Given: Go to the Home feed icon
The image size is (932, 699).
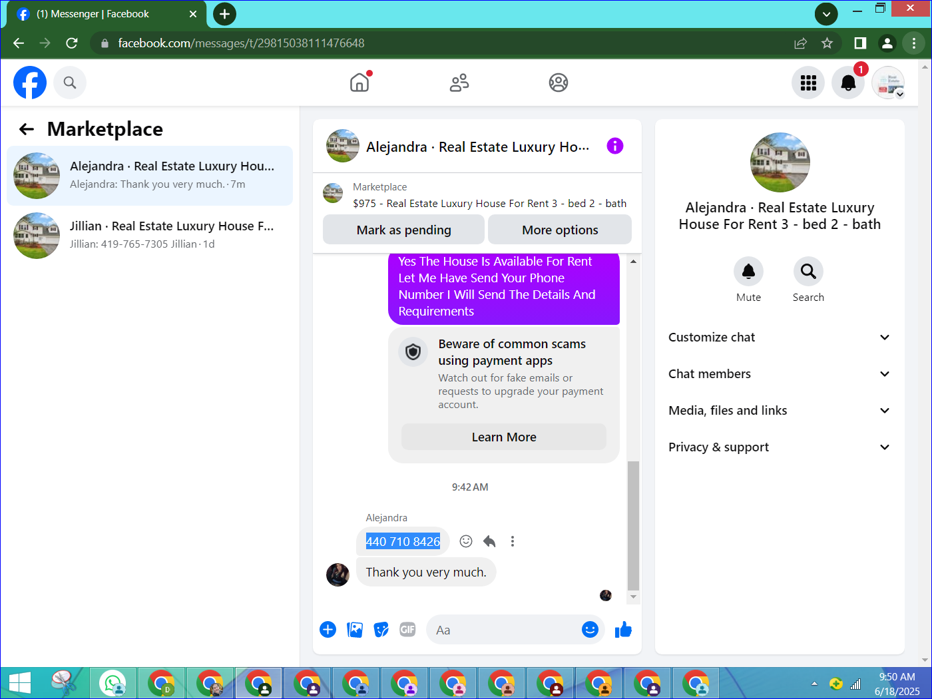Looking at the screenshot, I should tap(359, 83).
